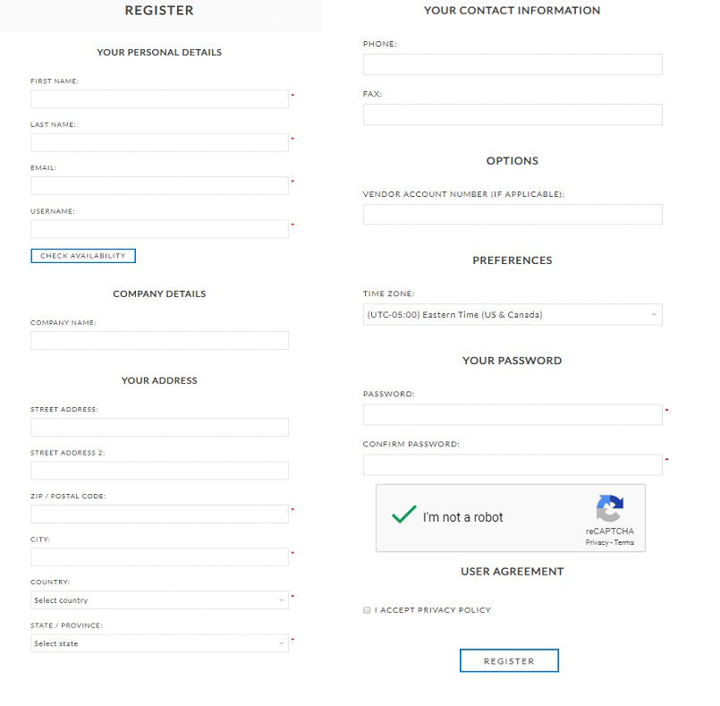Select the Last Name text box
Image resolution: width=720 pixels, height=706 pixels.
pyautogui.click(x=159, y=143)
